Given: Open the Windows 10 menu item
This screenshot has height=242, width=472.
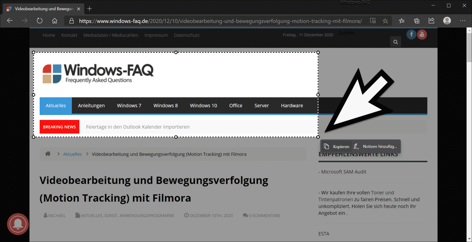Looking at the screenshot, I should [x=203, y=105].
